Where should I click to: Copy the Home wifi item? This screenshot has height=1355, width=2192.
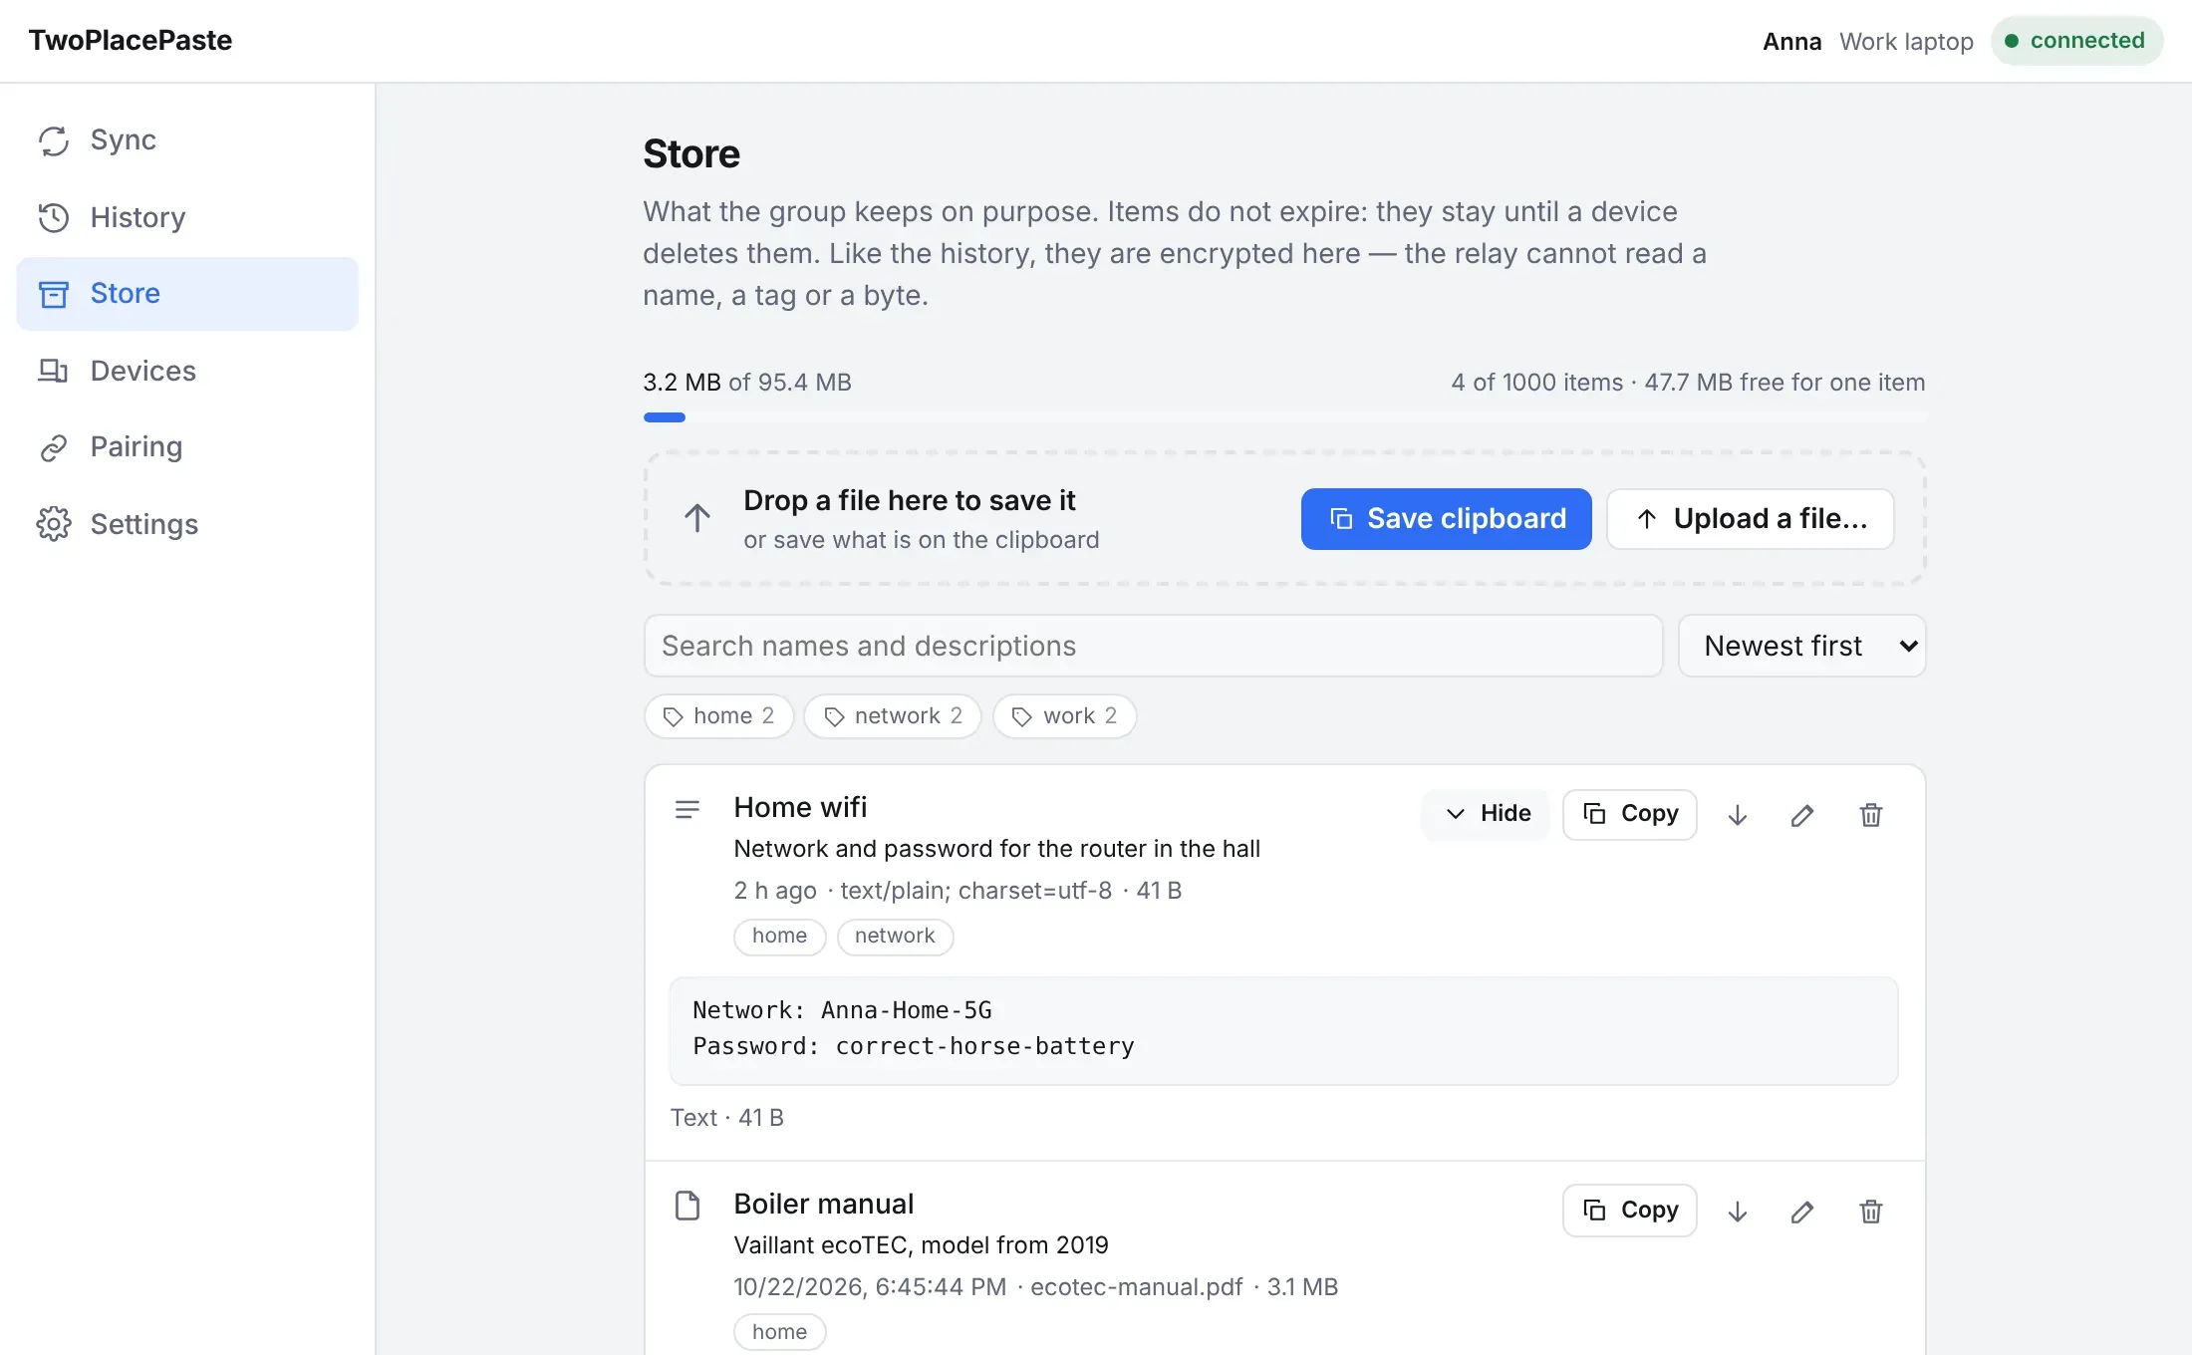[x=1630, y=814]
